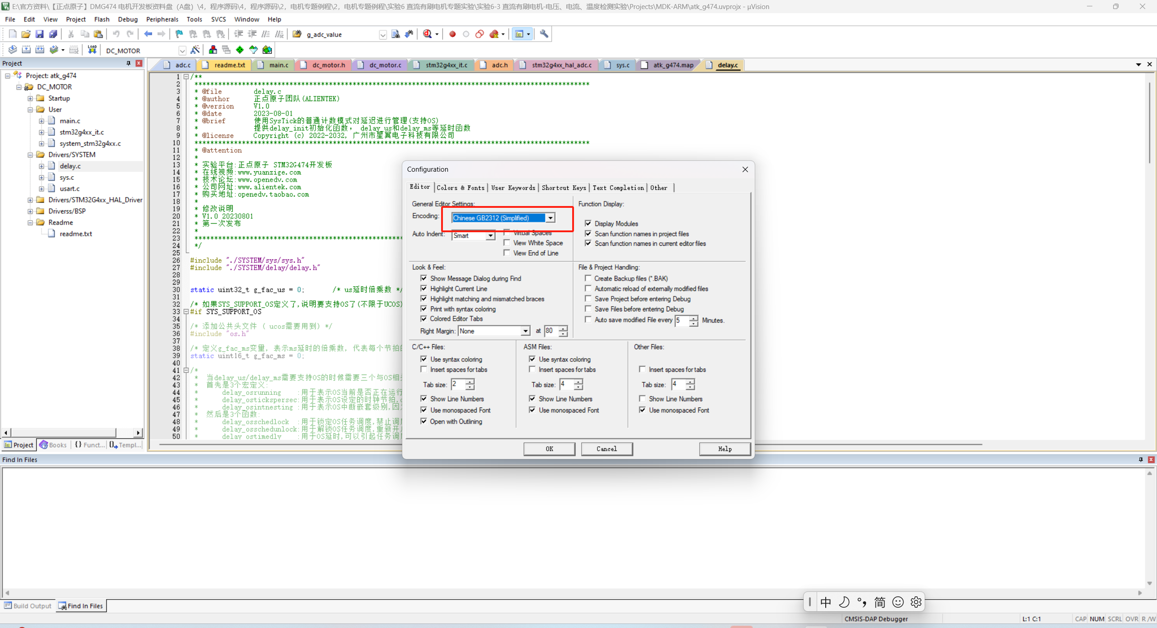Uncheck Highlight Current Line
This screenshot has width=1157, height=628.
coord(424,288)
